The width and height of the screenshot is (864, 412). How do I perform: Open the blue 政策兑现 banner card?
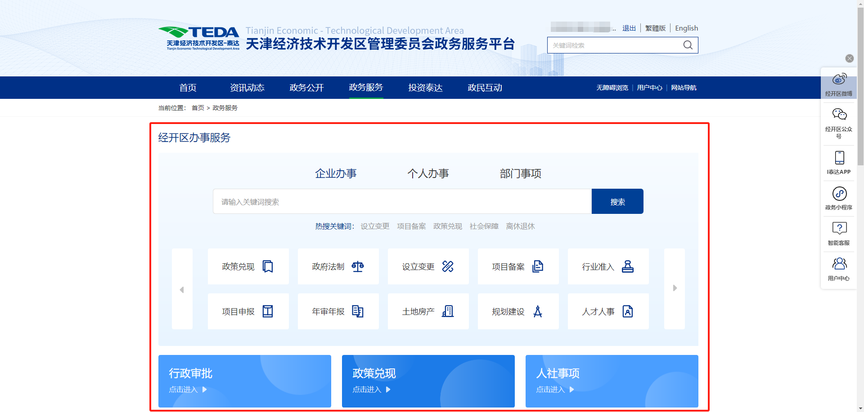(x=428, y=381)
